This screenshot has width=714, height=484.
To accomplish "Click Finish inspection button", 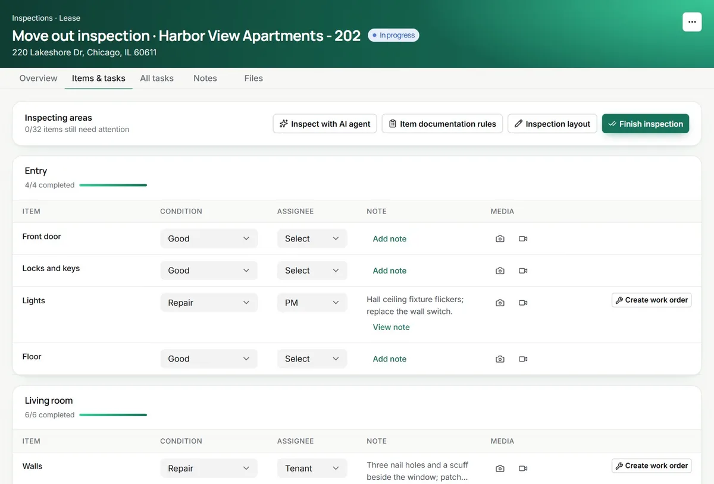I will 646,124.
